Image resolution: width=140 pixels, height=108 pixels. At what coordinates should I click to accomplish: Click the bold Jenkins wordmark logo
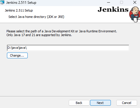[x=113, y=10]
